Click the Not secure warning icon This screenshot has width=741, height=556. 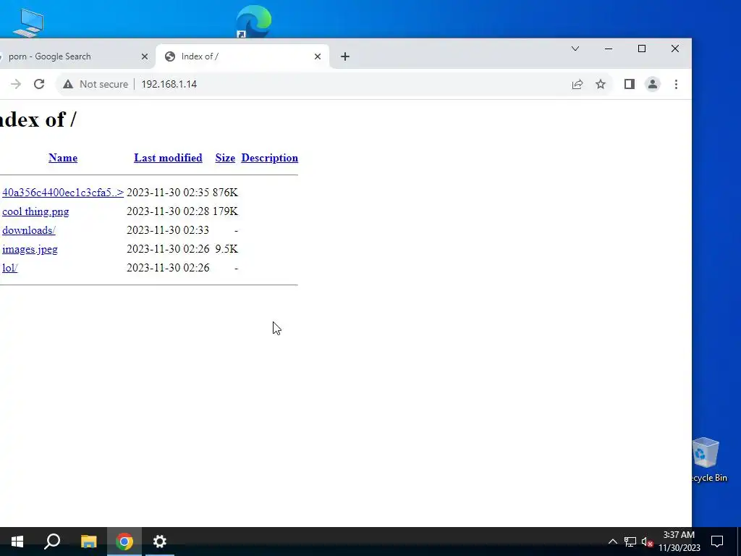[68, 84]
